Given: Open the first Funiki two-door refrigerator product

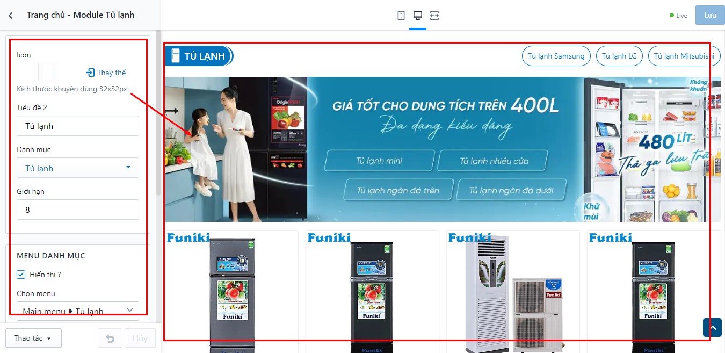Looking at the screenshot, I should coord(231,292).
